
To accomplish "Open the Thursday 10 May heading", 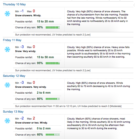I will click(14, 4).
